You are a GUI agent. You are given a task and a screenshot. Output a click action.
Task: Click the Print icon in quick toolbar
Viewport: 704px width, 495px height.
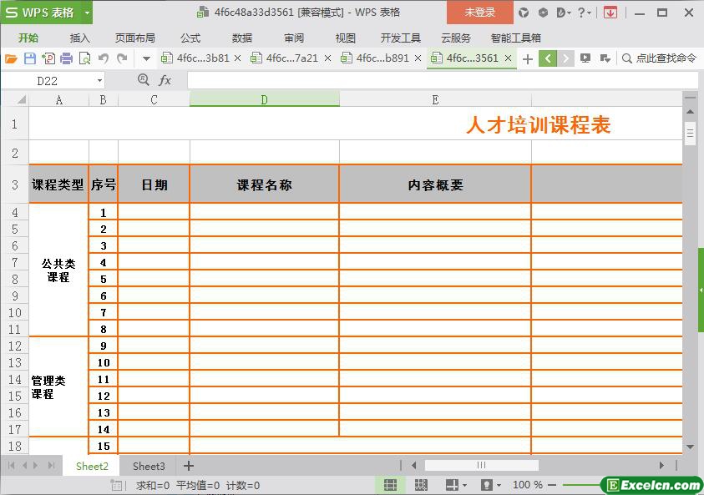[66, 58]
